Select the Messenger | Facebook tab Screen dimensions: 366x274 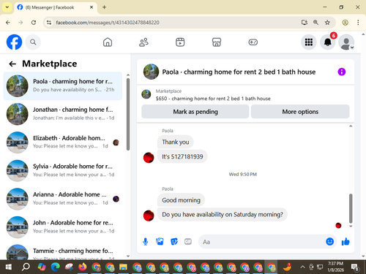[x=56, y=7]
